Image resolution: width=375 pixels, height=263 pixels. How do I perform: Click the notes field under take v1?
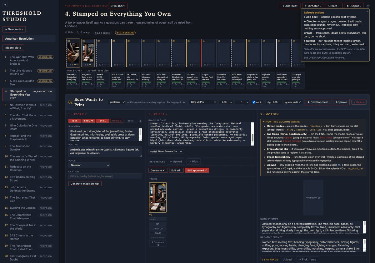tap(158, 219)
